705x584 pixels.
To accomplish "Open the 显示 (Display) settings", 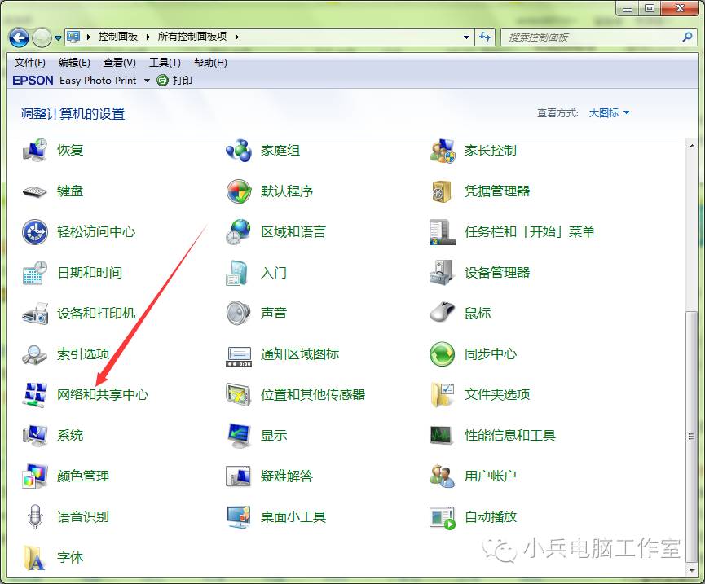I will (x=272, y=435).
